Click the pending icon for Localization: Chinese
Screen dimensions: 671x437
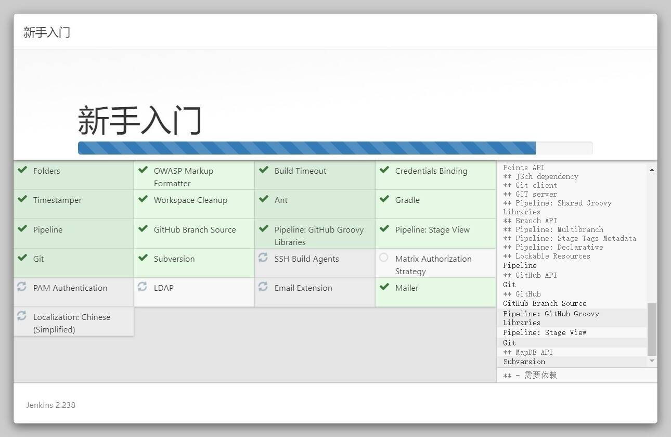pos(22,316)
